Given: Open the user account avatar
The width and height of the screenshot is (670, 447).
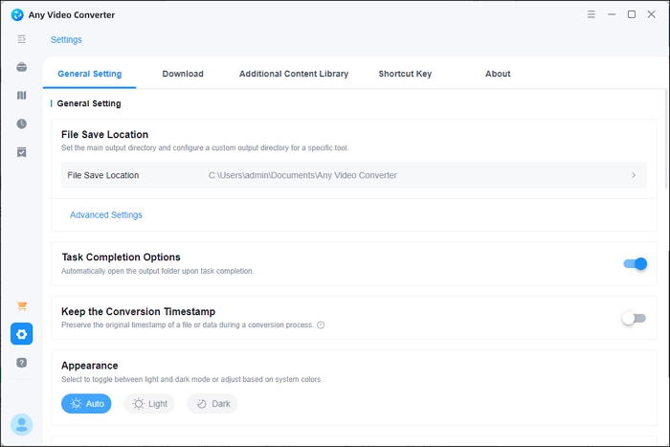Looking at the screenshot, I should tap(21, 425).
